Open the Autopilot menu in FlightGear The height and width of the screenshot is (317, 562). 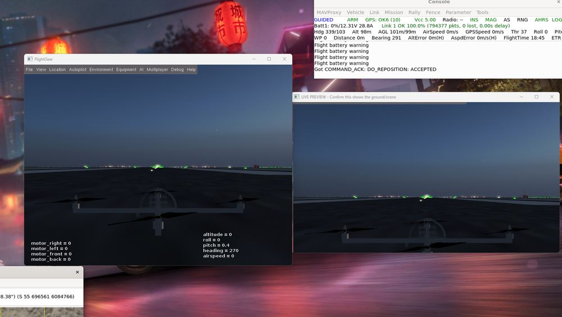(x=78, y=70)
